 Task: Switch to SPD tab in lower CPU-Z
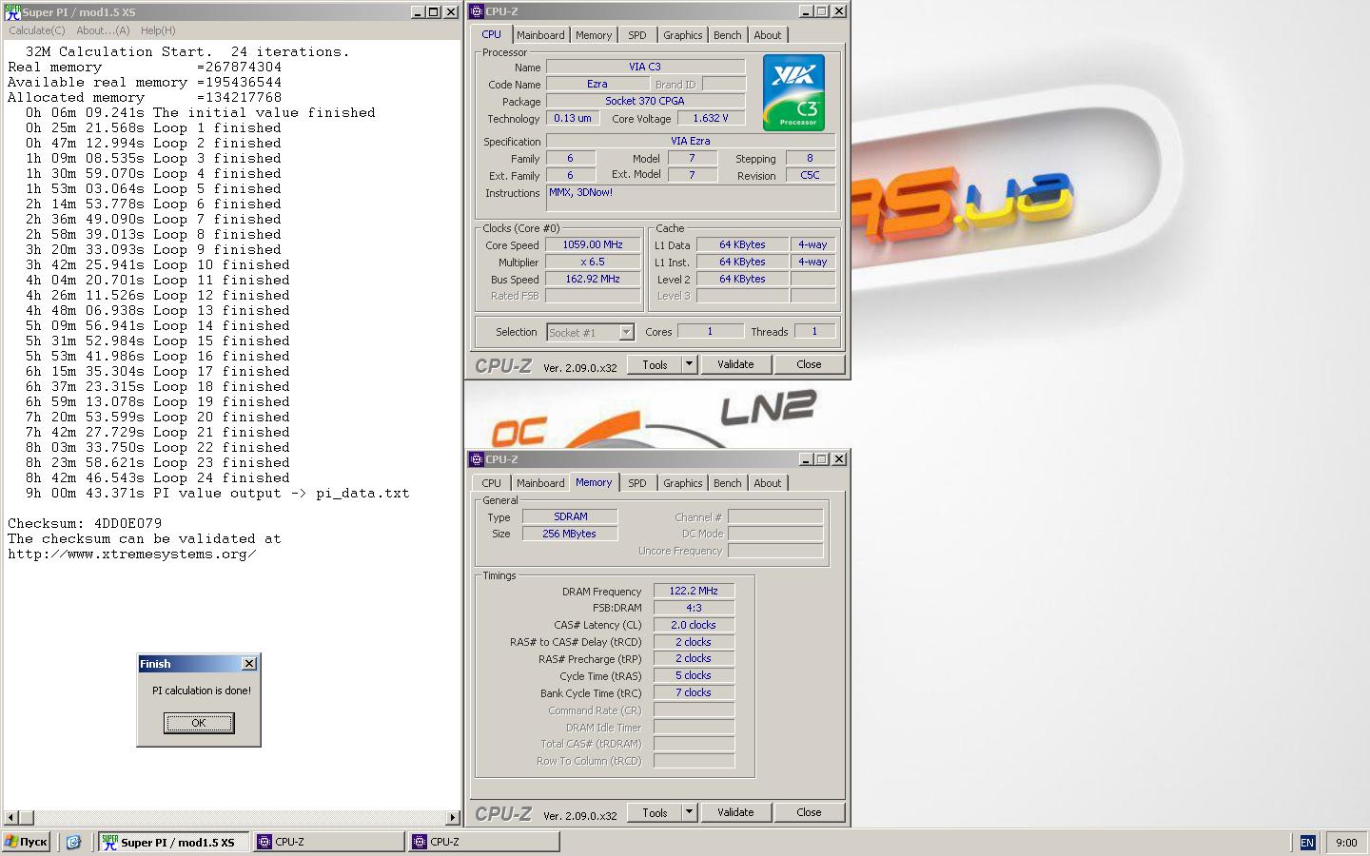point(637,483)
